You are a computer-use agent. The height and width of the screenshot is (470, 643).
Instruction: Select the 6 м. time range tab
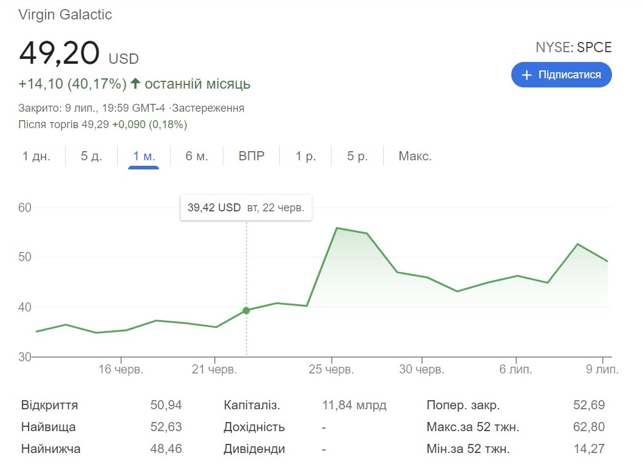coord(197,156)
